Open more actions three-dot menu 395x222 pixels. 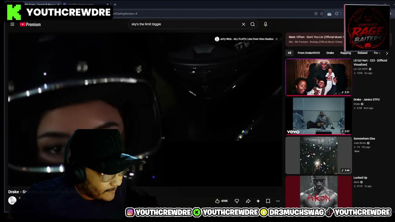coord(278,201)
